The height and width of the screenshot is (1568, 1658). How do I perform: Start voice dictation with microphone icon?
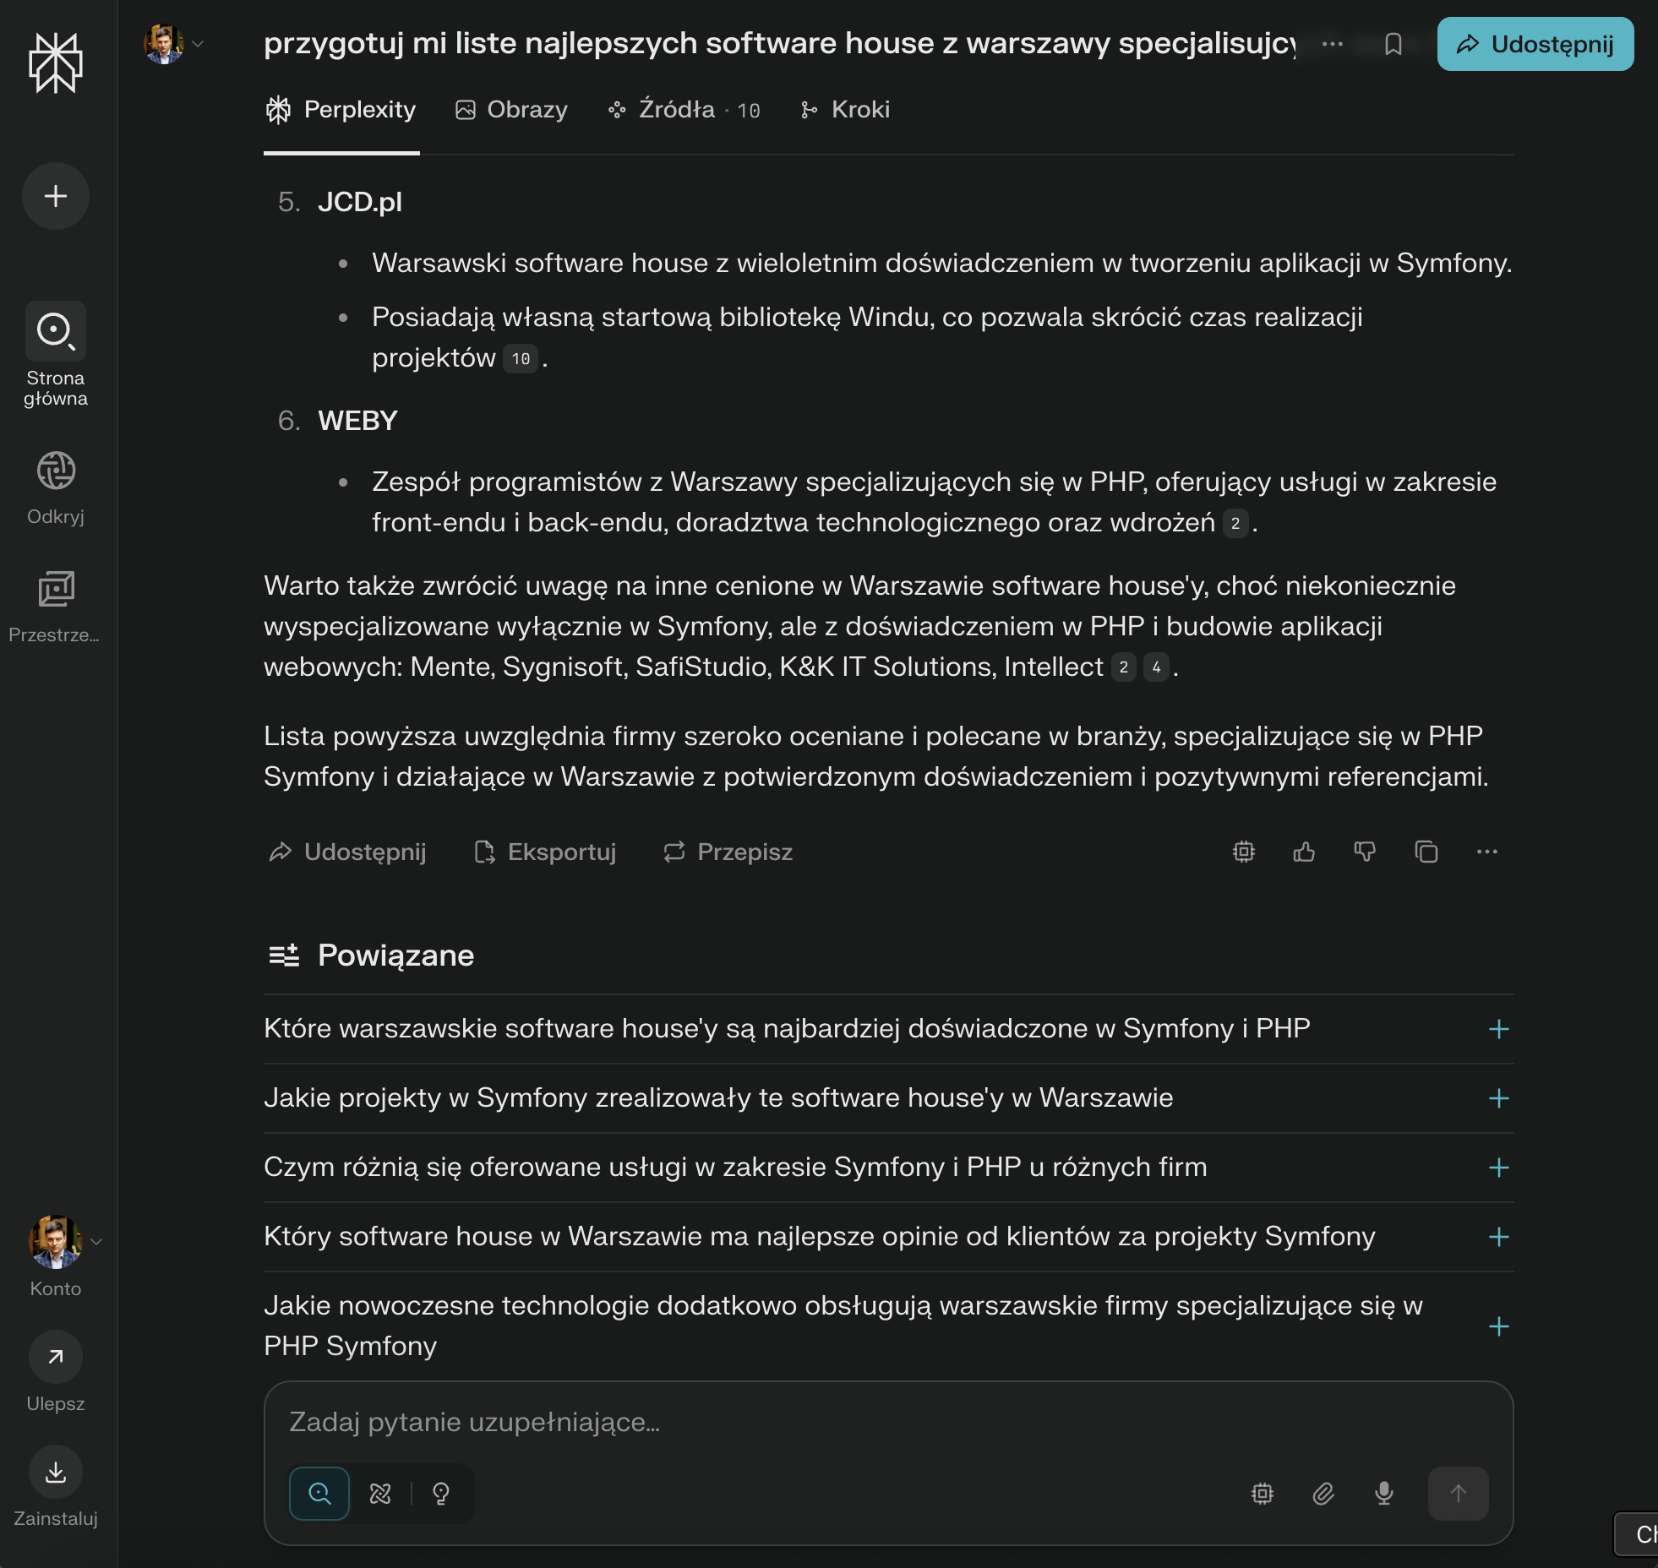click(x=1384, y=1494)
